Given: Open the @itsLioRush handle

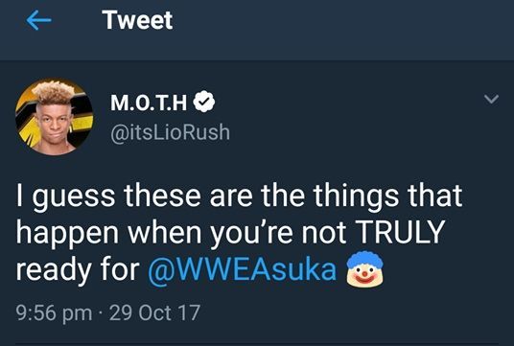Looking at the screenshot, I should pyautogui.click(x=170, y=132).
